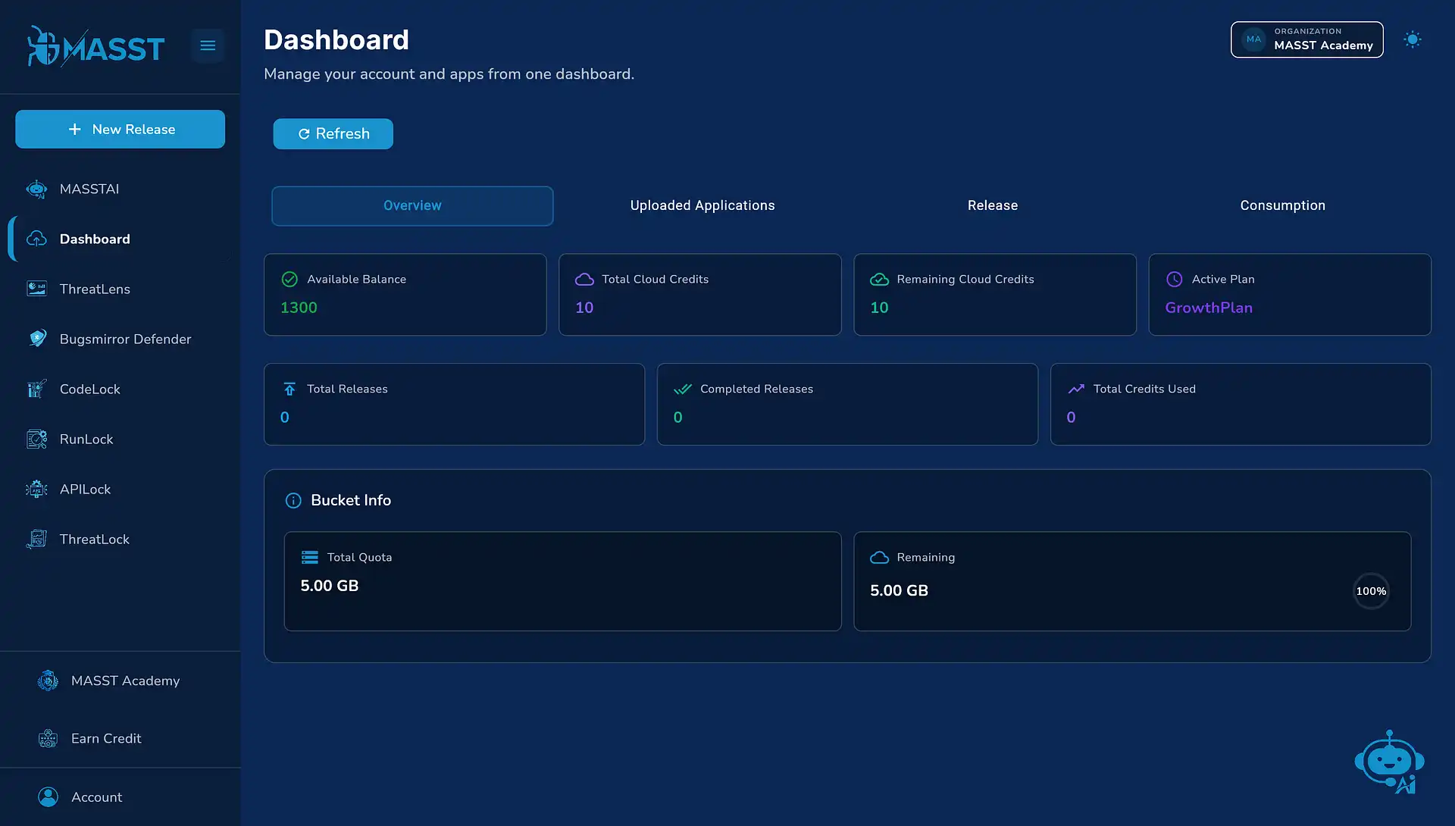Switch to the Consumption tab
Screen dimensions: 1455x826
[1283, 205]
